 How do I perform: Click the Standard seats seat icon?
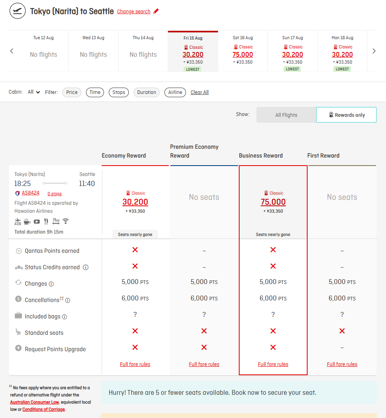[18, 332]
